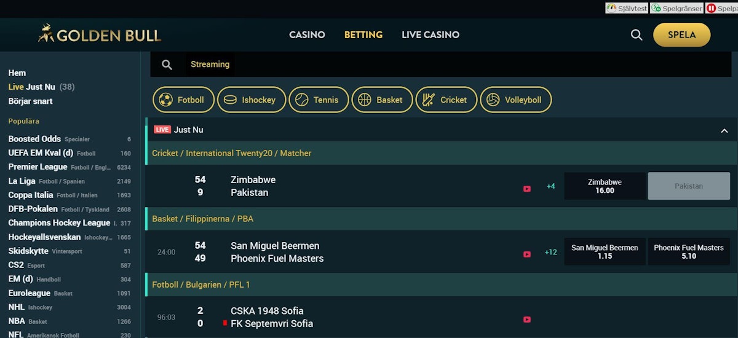Screen dimensions: 738x338
Task: Select the Streaming filter tab
Action: [210, 65]
